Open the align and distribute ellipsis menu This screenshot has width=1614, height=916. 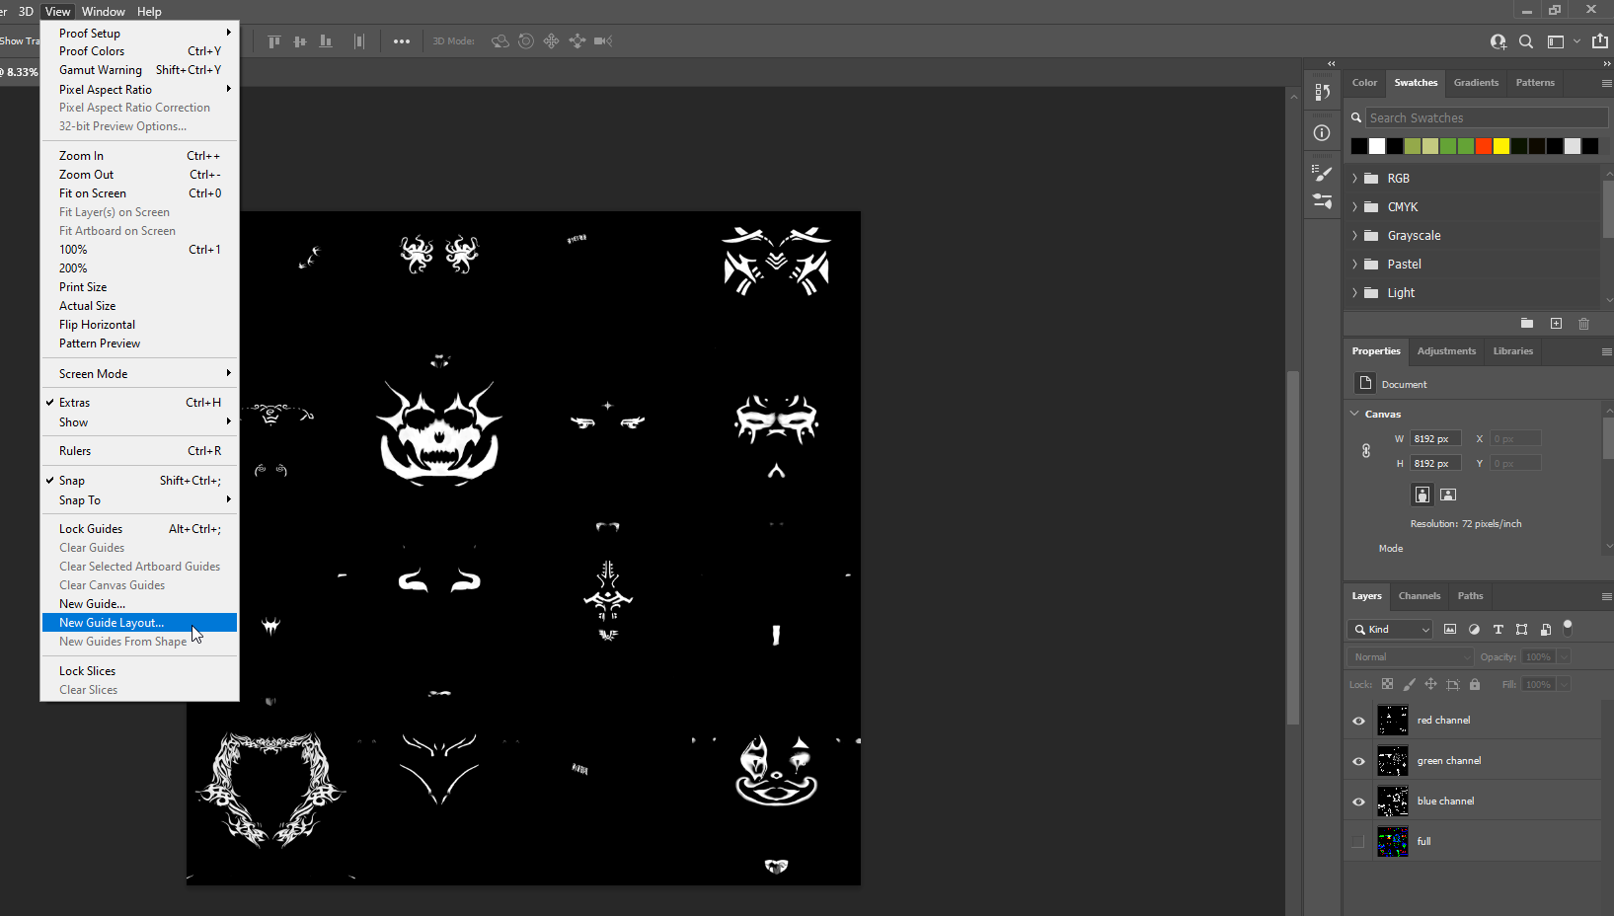click(x=402, y=41)
